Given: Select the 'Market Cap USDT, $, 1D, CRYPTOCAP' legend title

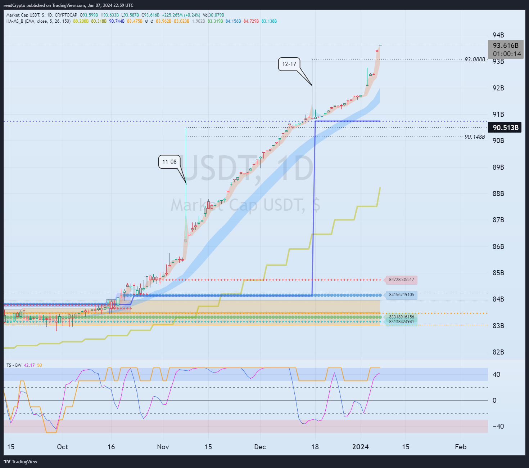Looking at the screenshot, I should tap(42, 15).
